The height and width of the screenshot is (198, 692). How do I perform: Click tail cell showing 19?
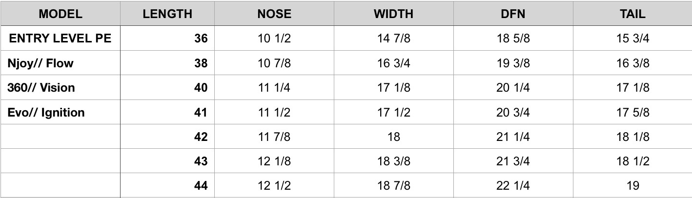click(x=633, y=185)
